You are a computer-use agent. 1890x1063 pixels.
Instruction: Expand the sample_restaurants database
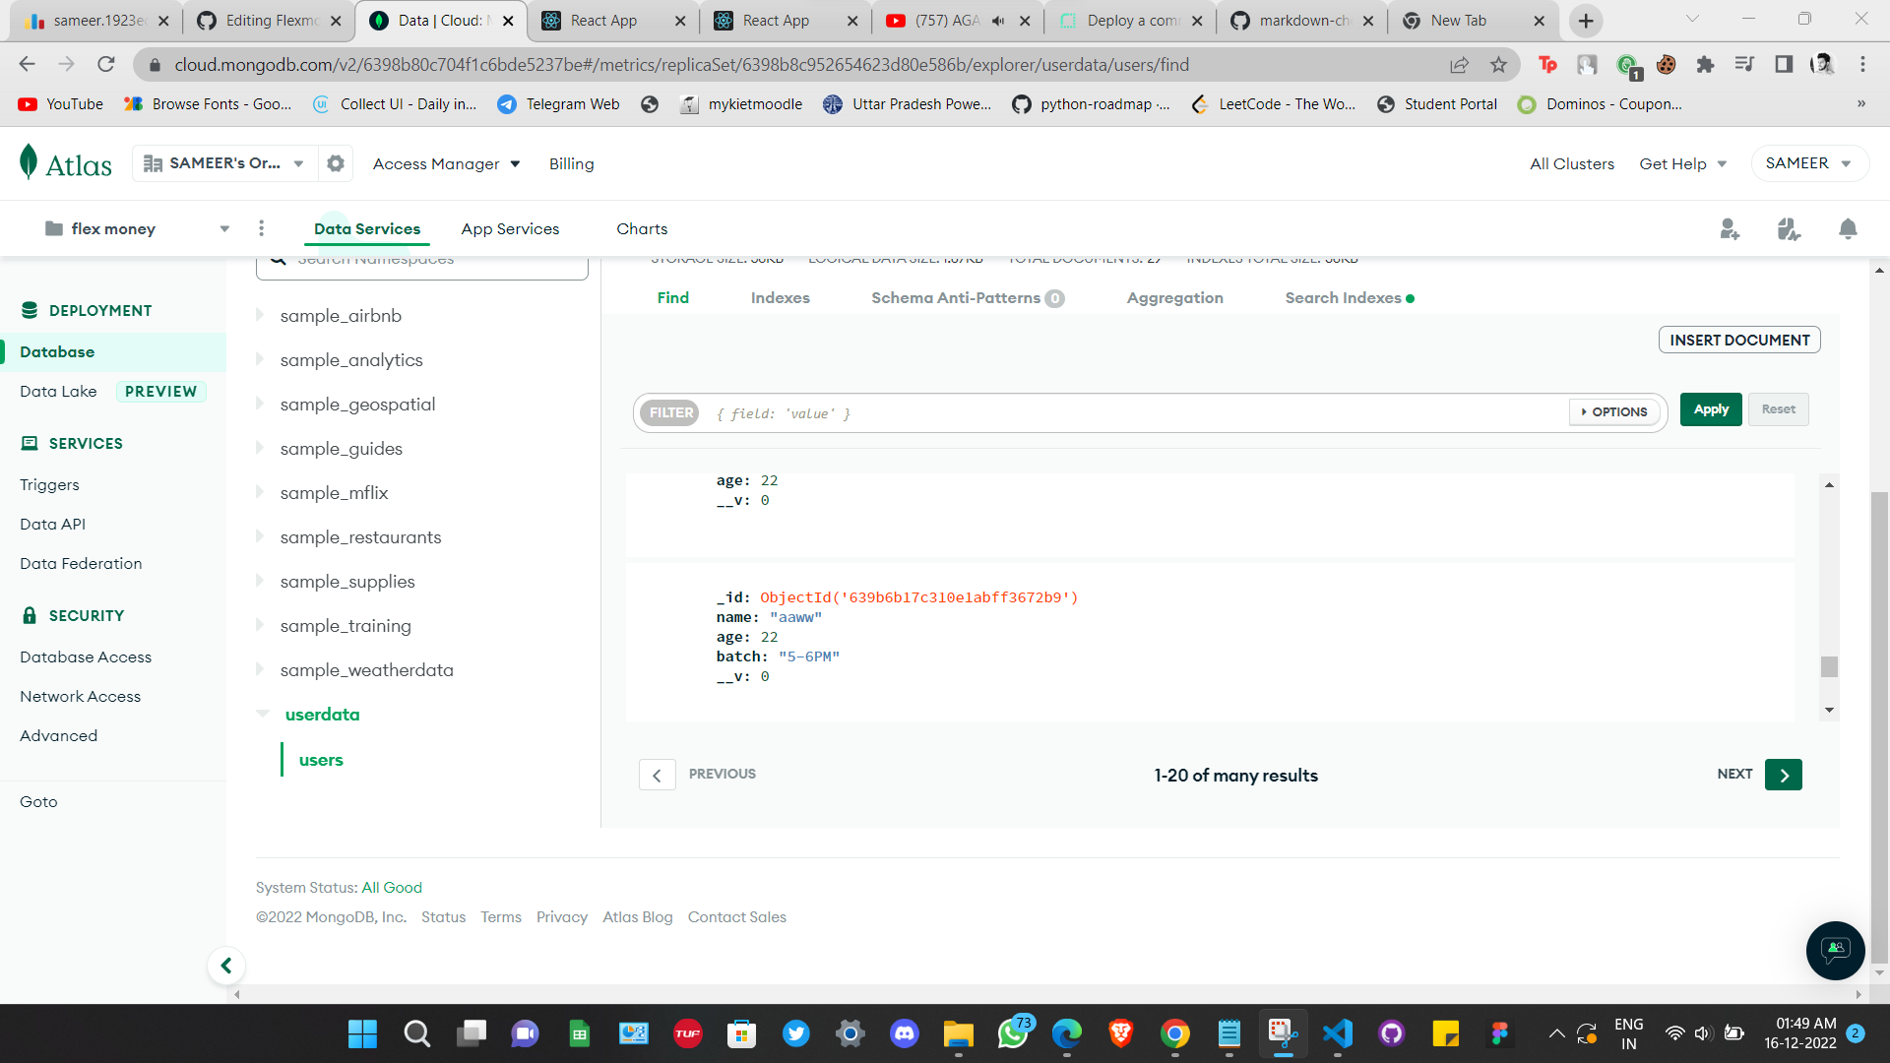tap(259, 536)
